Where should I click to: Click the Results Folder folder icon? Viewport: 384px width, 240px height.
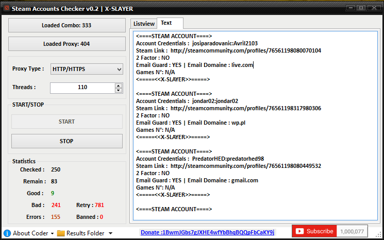tap(61, 233)
